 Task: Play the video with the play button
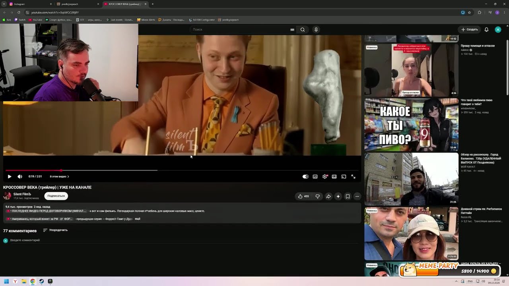point(10,176)
